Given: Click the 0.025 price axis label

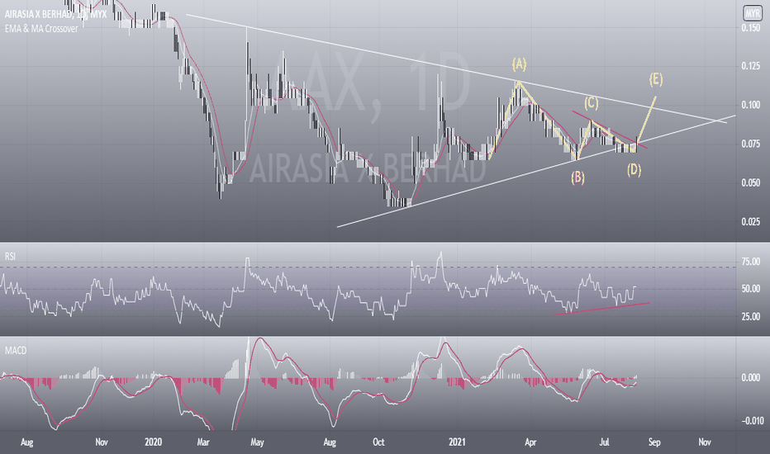Looking at the screenshot, I should 751,222.
